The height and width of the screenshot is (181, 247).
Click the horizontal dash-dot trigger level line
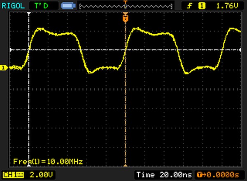82,50
